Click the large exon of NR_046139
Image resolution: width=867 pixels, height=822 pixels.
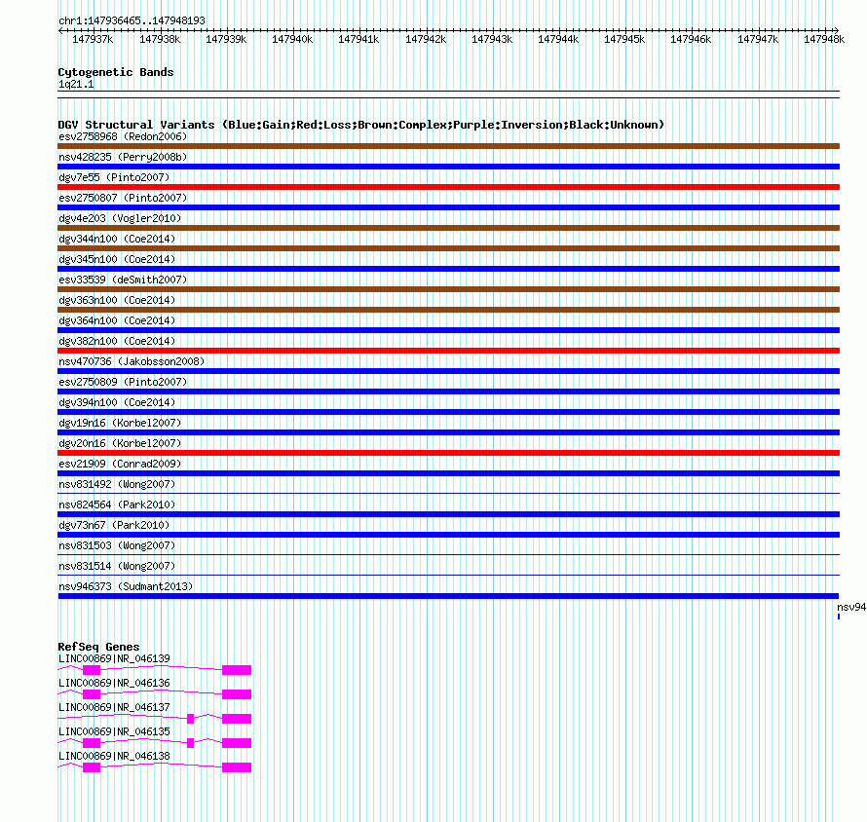tap(237, 670)
